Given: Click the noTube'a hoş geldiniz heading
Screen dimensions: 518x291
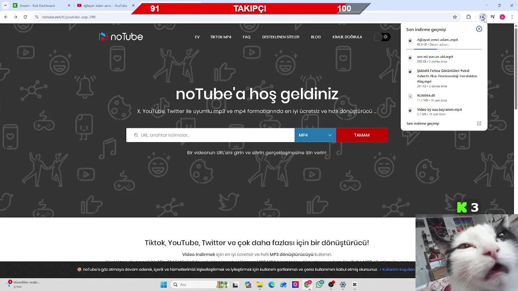Looking at the screenshot, I should [x=257, y=94].
